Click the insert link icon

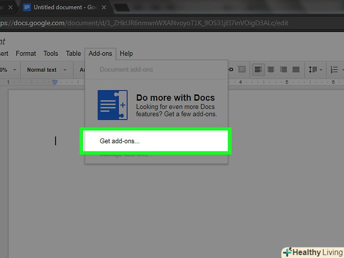[231, 69]
